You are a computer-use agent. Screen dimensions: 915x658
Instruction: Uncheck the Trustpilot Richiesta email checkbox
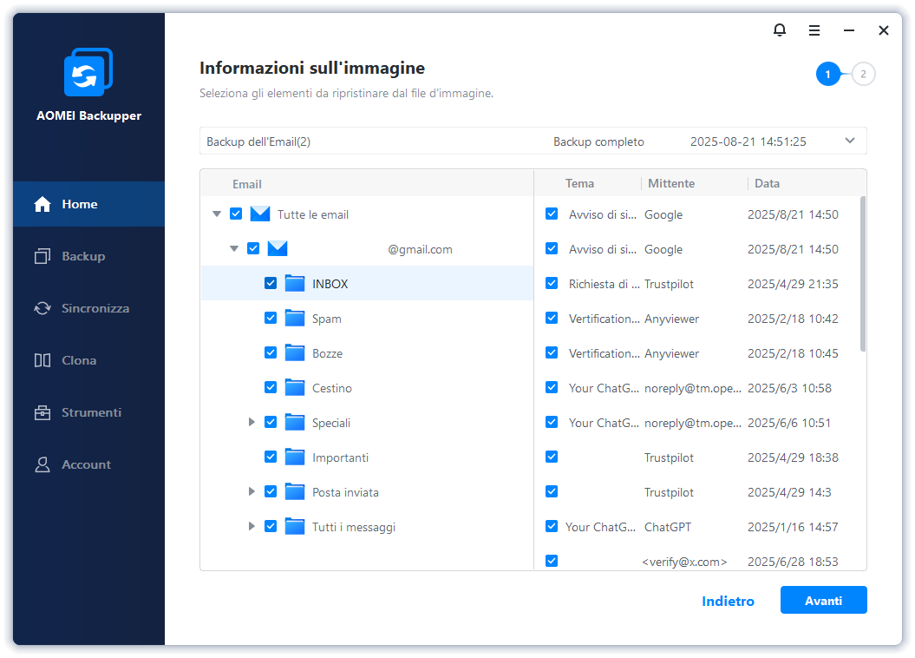[552, 284]
